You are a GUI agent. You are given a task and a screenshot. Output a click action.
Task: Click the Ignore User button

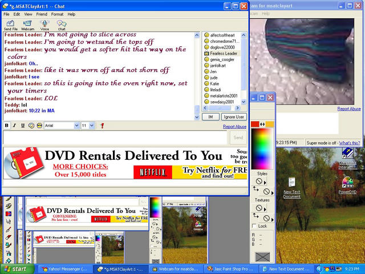(234, 117)
